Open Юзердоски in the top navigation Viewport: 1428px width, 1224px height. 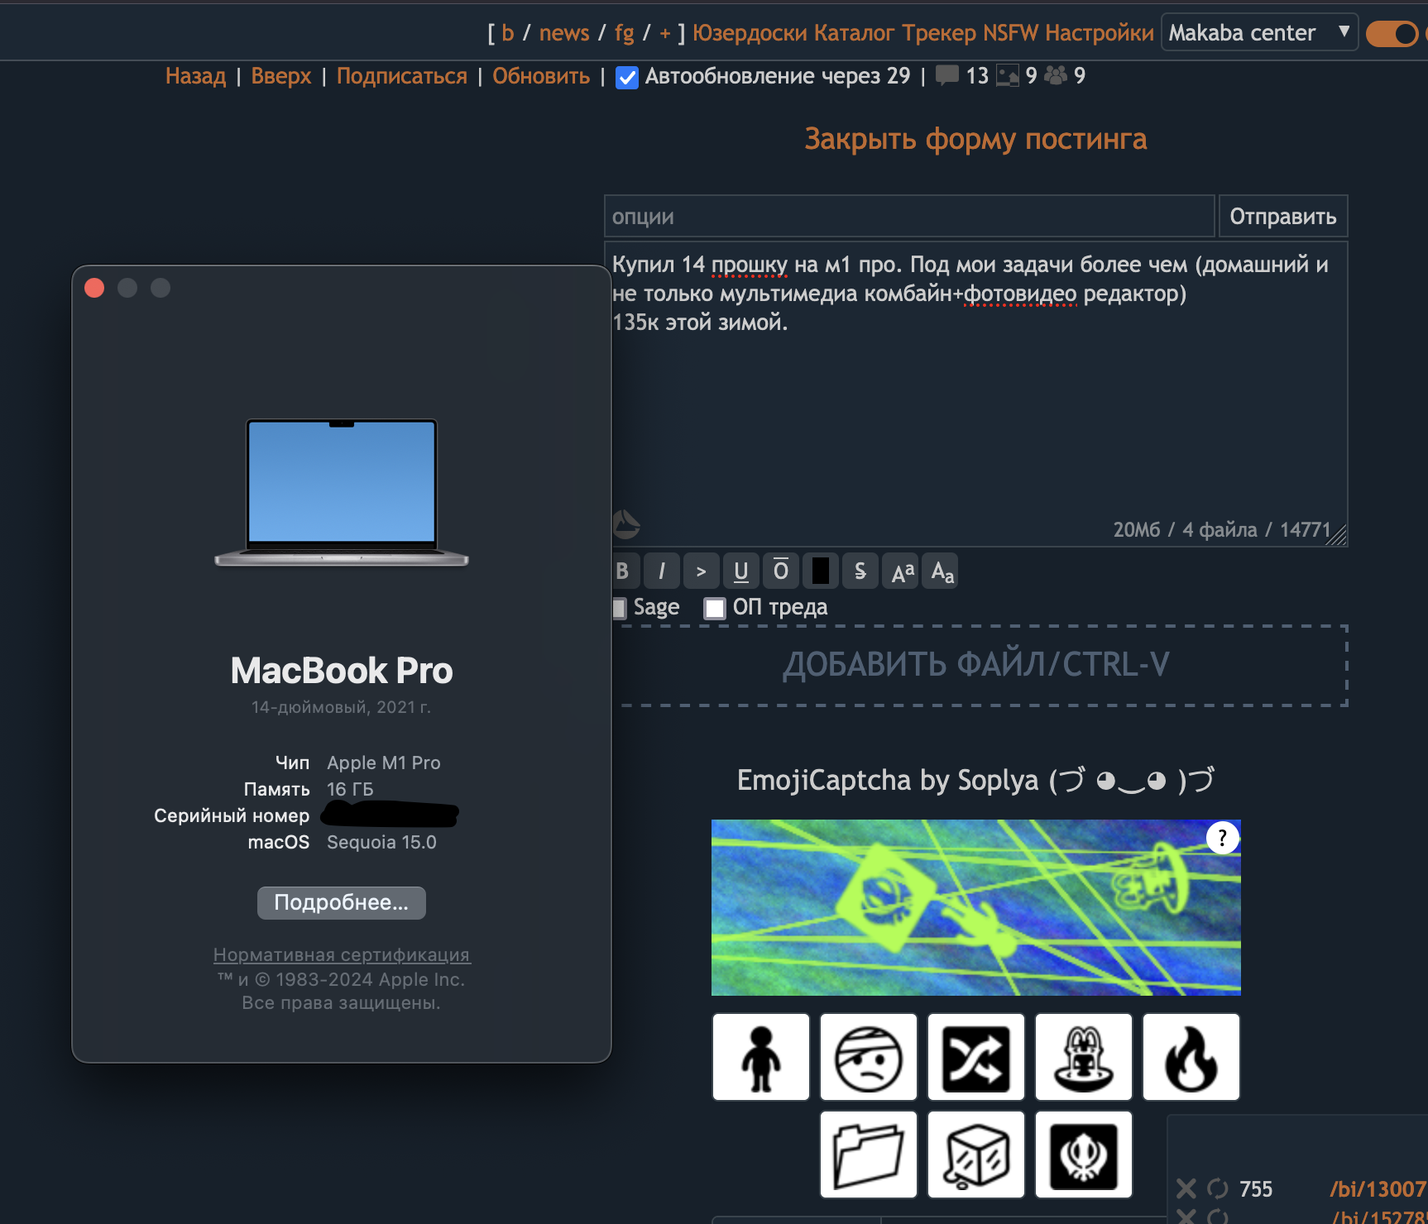tap(750, 32)
